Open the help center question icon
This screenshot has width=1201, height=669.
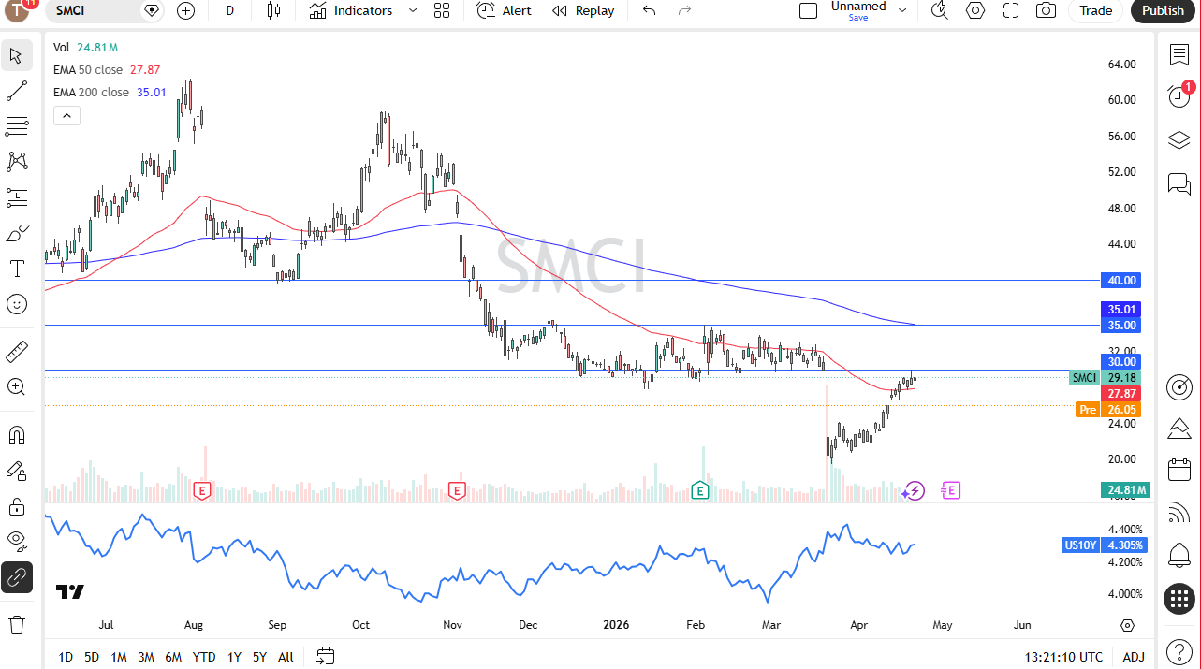coord(1179,650)
